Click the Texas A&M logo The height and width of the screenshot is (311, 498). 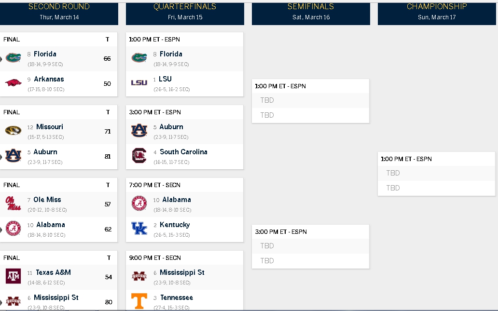click(14, 276)
